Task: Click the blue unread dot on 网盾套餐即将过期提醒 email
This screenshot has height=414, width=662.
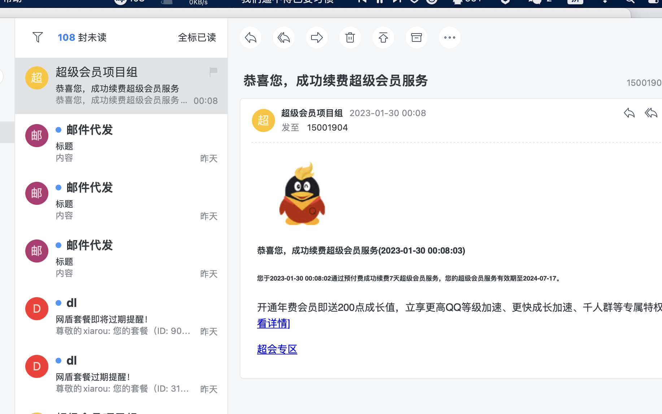Action: 58,303
